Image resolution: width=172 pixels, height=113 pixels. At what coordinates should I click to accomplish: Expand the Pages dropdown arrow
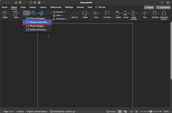8,13
